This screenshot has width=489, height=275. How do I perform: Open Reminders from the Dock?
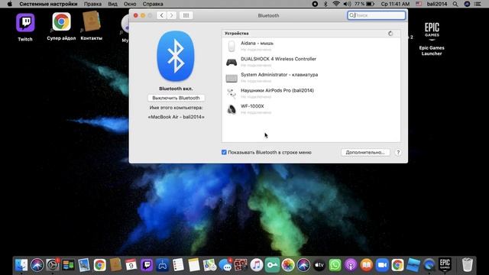coord(178,265)
